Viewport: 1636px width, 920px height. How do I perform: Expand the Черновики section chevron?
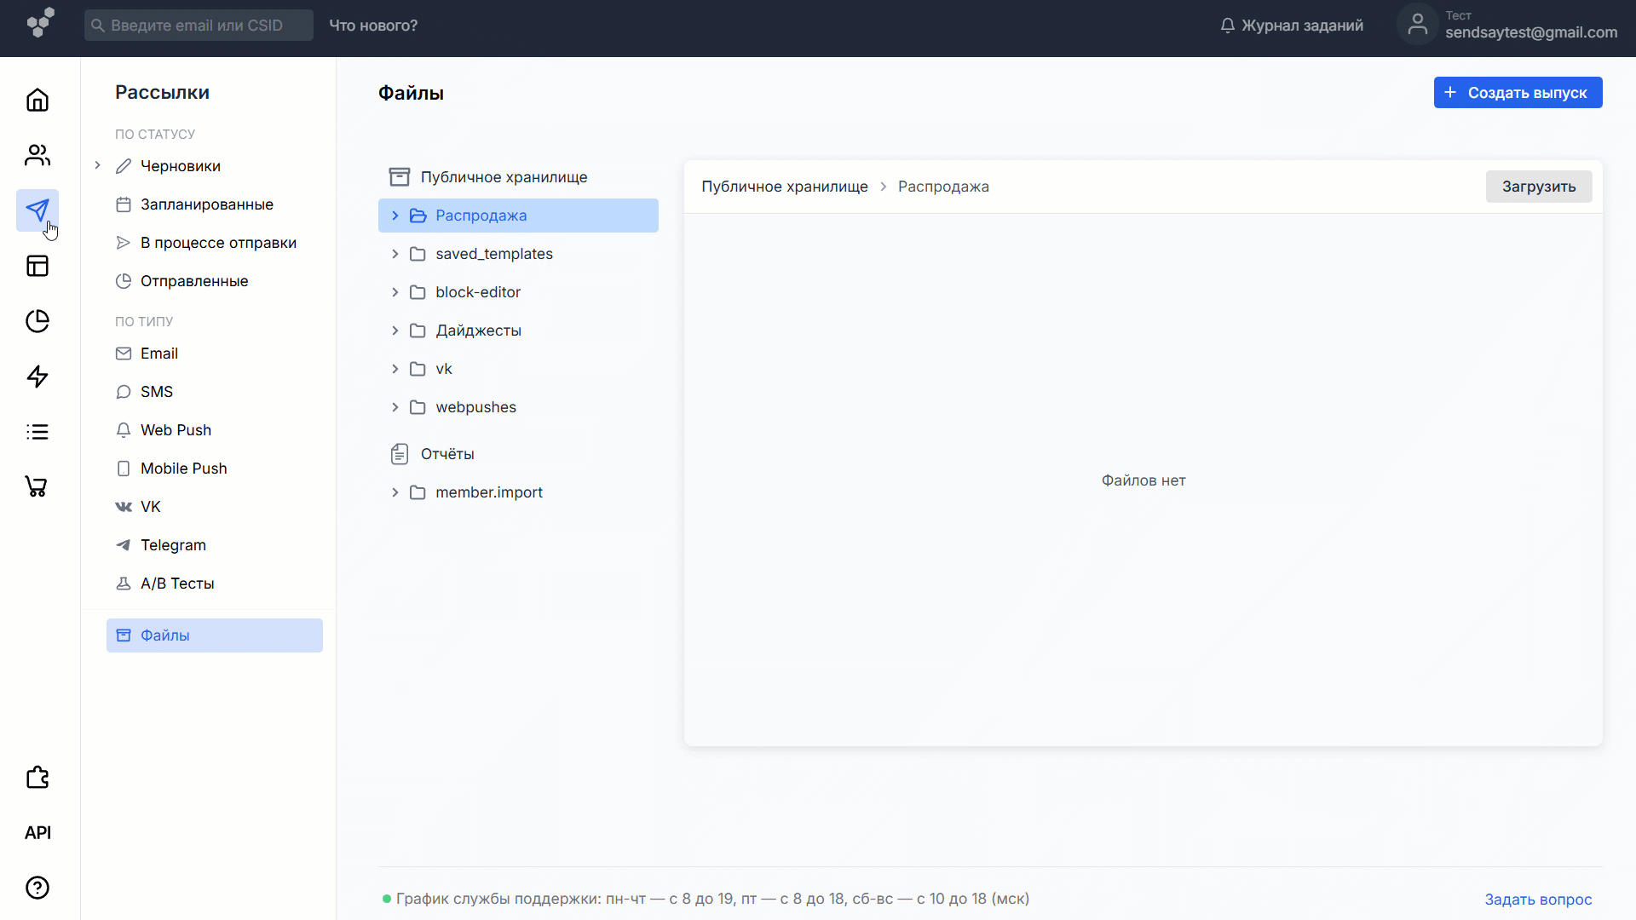click(x=97, y=165)
